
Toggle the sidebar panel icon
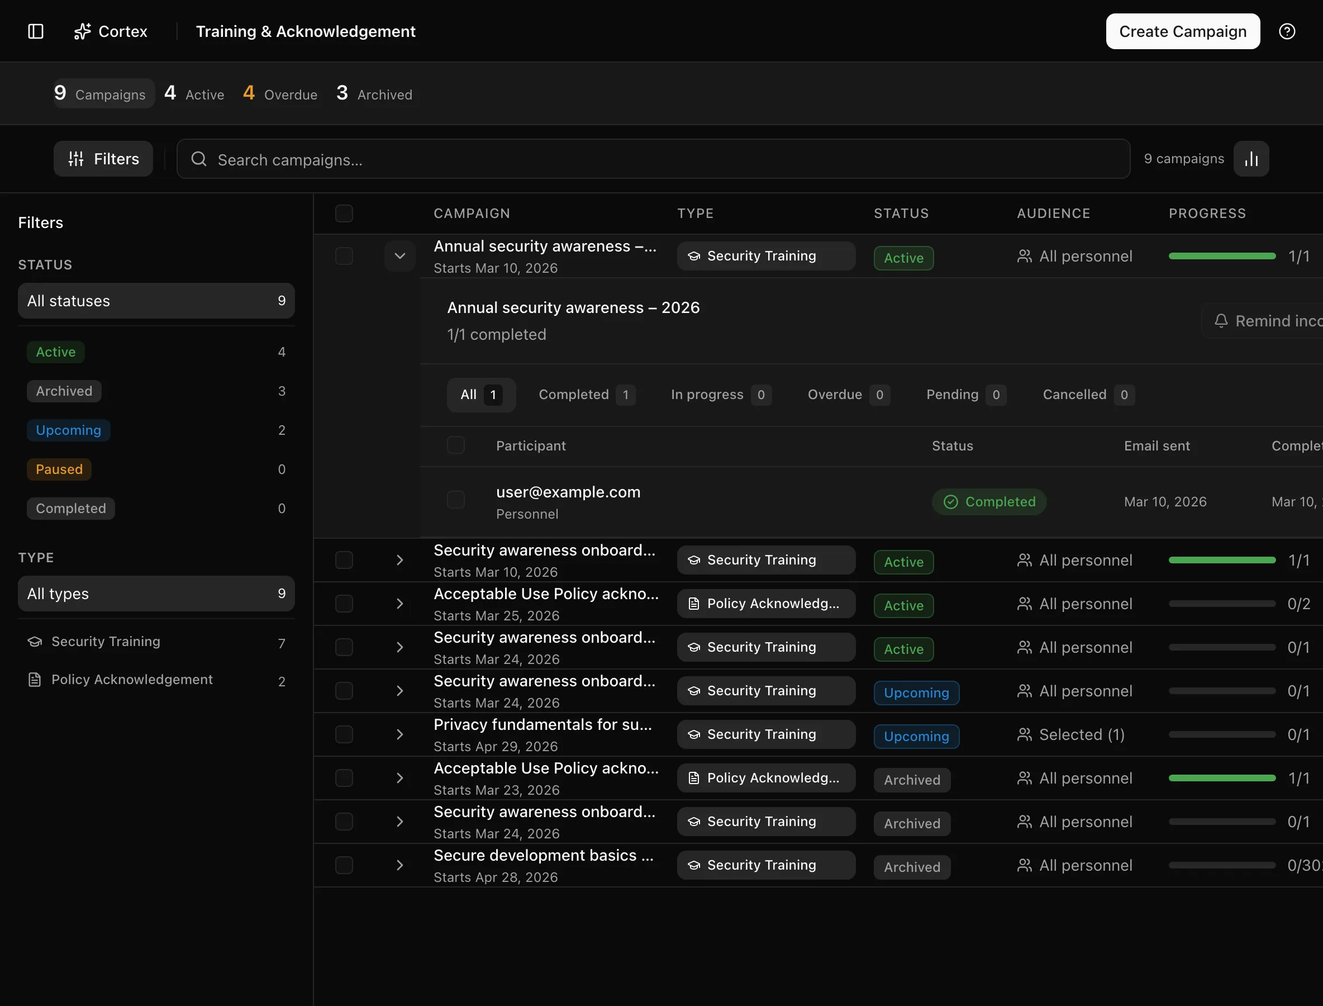tap(36, 31)
